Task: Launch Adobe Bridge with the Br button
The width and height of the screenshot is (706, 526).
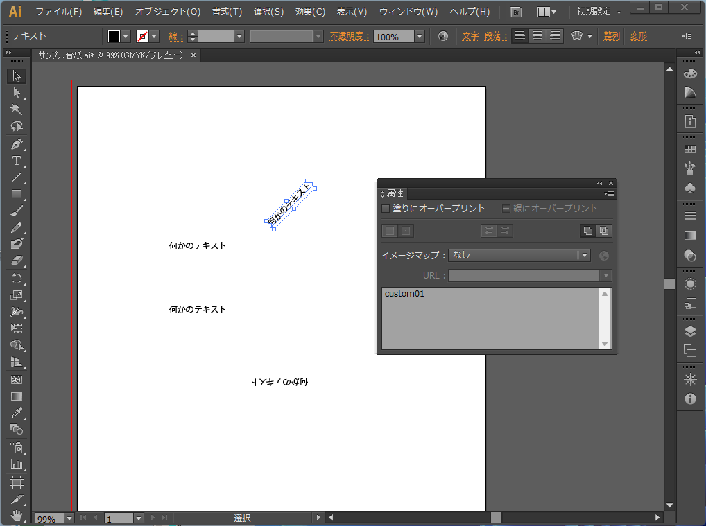Action: click(515, 12)
